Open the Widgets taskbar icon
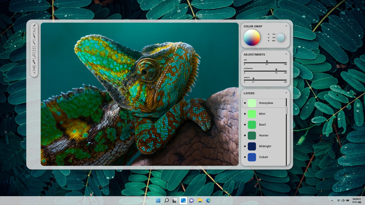Viewport: 365px width, 205px height. [183, 200]
